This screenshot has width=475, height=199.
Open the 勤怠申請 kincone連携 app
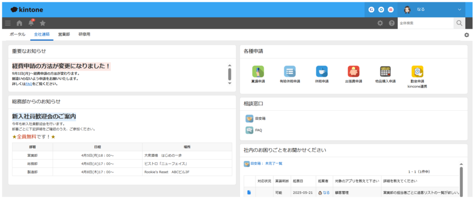(x=417, y=71)
